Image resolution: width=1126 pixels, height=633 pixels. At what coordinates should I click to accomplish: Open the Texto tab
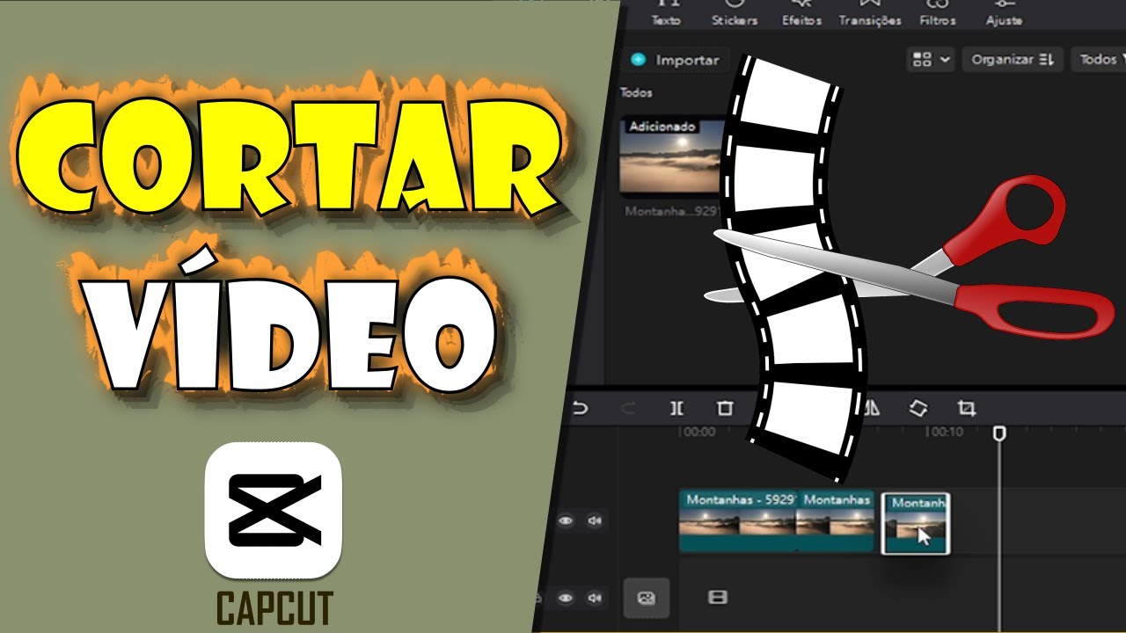(x=666, y=13)
